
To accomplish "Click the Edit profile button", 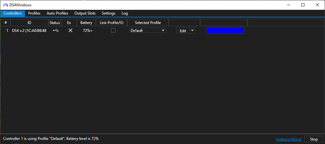I will tap(183, 31).
